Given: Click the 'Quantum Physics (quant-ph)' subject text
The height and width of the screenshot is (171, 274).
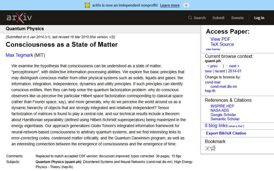Looking at the screenshot, I should click(x=58, y=162).
